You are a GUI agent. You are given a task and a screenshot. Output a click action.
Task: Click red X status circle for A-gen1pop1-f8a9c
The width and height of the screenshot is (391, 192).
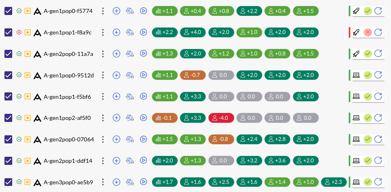click(x=367, y=32)
